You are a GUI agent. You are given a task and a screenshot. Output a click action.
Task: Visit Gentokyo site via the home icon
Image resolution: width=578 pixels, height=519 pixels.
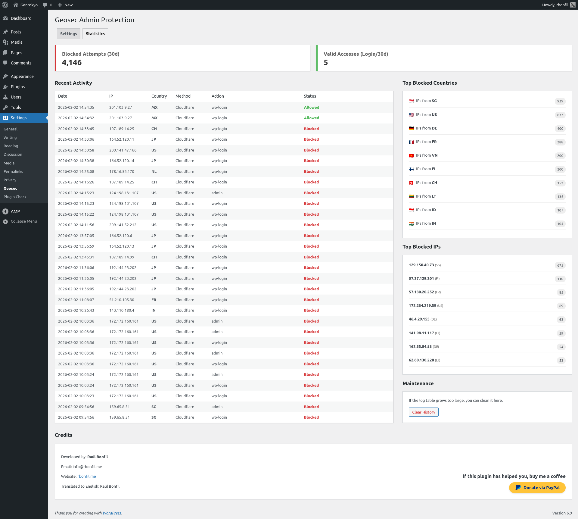pos(16,5)
